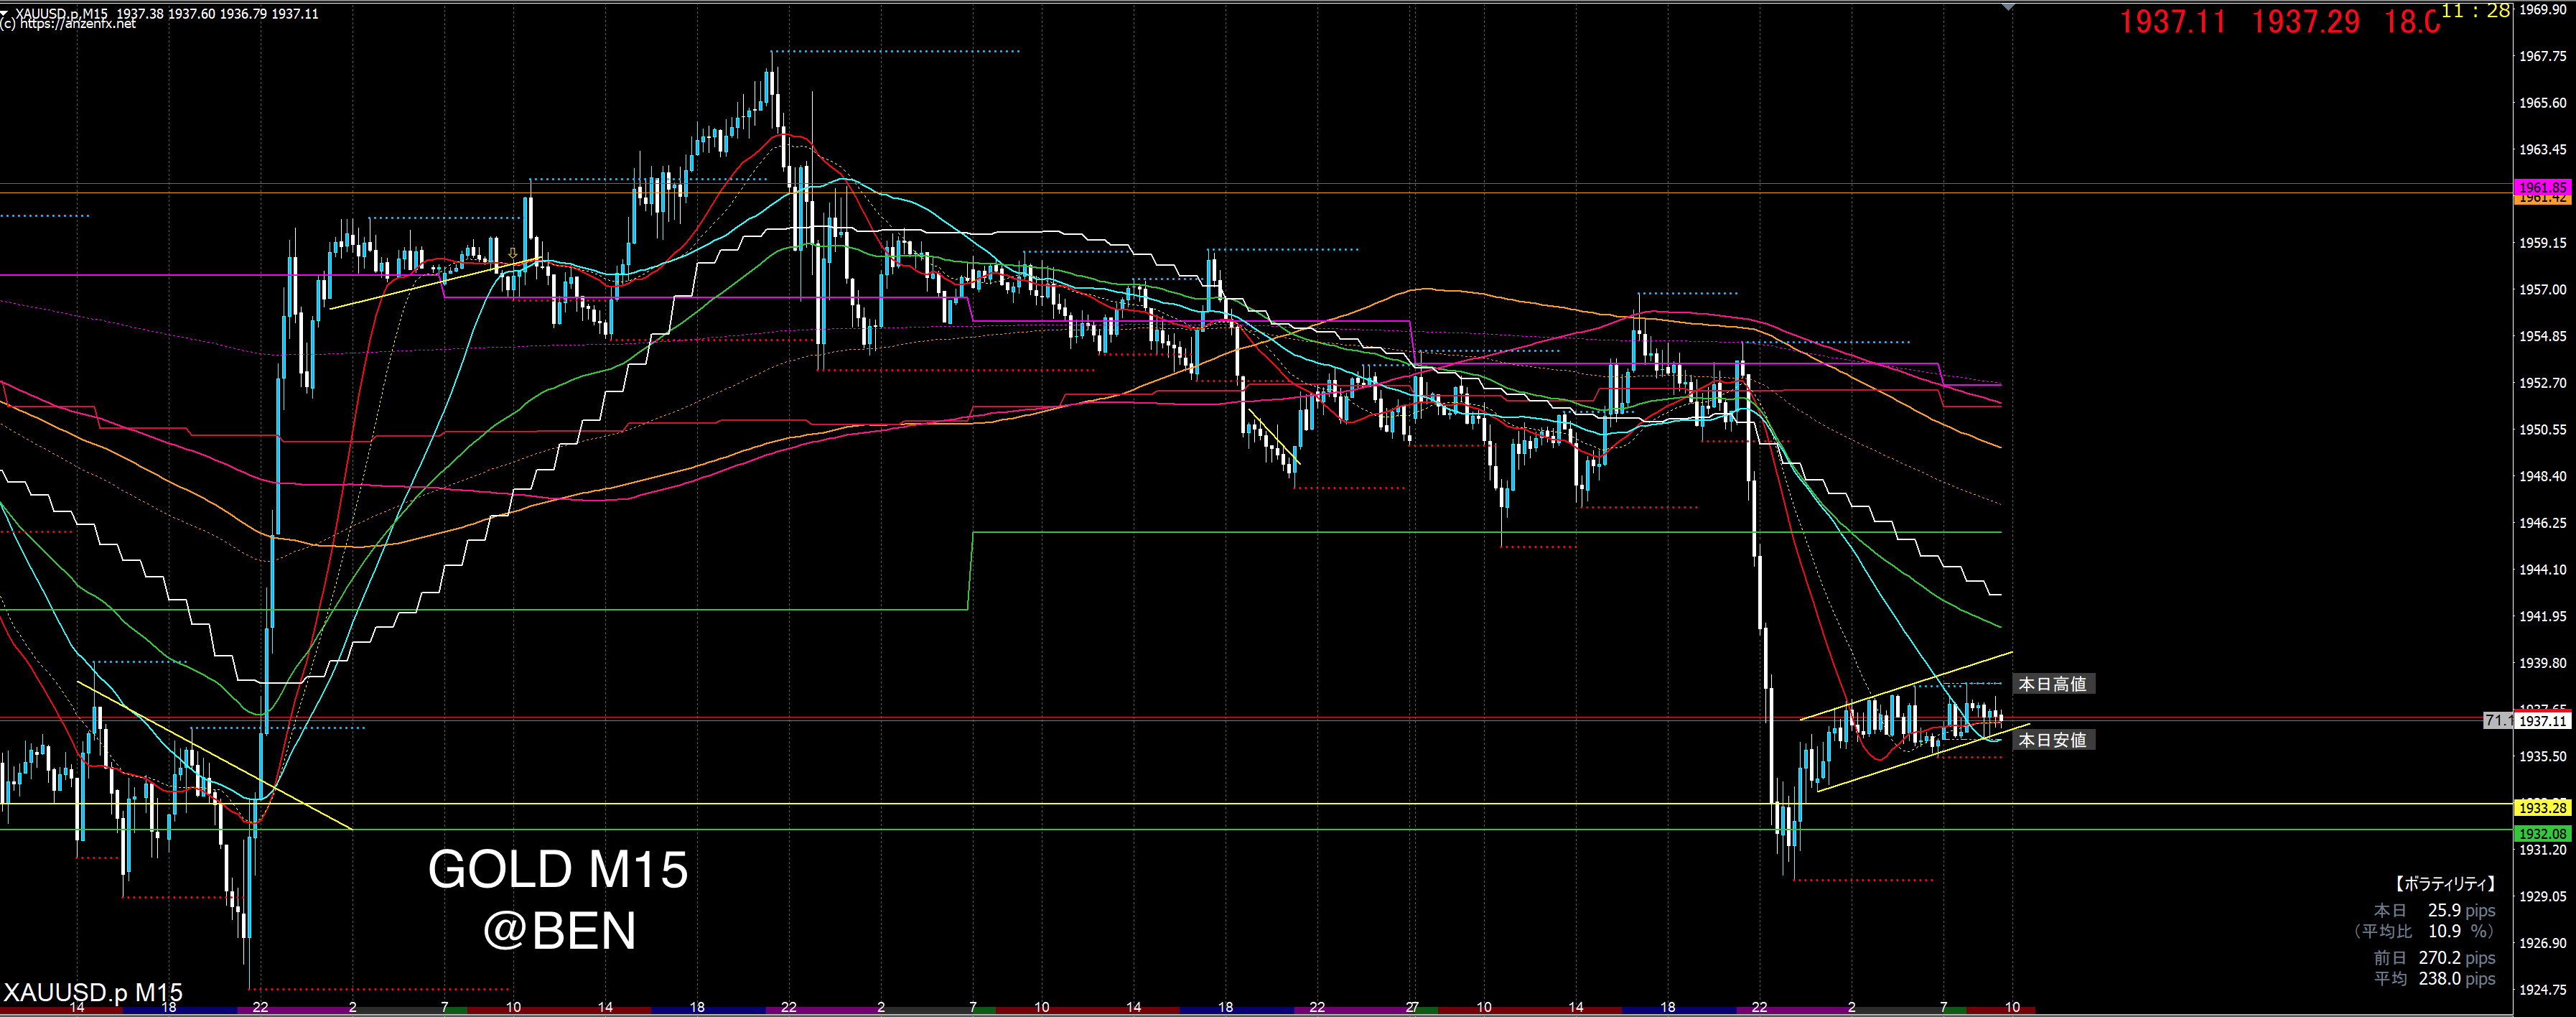
Task: Click the 本日安値 label box
Action: click(x=2052, y=740)
